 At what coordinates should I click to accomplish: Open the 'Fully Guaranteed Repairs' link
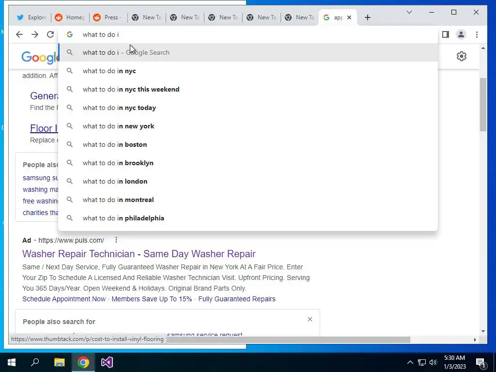click(x=237, y=299)
